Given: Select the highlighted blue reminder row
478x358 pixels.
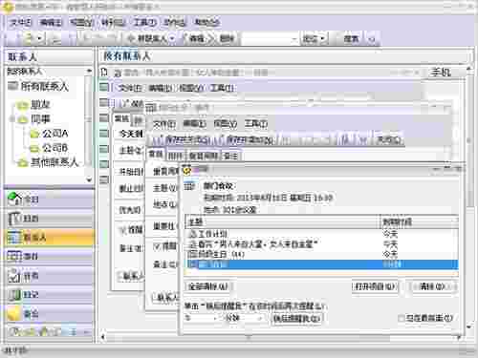Looking at the screenshot, I should 321,264.
